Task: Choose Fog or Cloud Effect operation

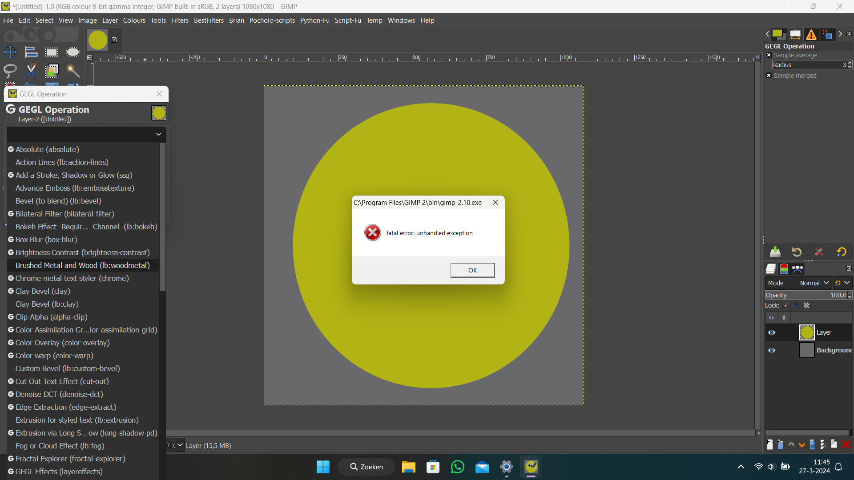Action: [x=83, y=446]
